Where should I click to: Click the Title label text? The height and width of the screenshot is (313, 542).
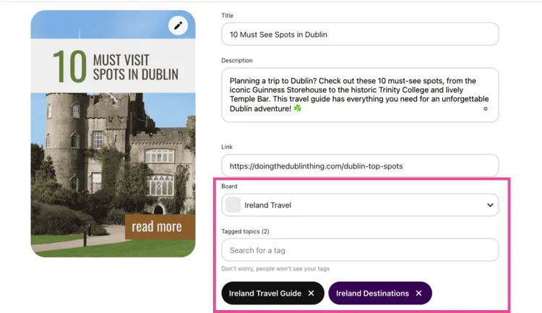click(227, 16)
